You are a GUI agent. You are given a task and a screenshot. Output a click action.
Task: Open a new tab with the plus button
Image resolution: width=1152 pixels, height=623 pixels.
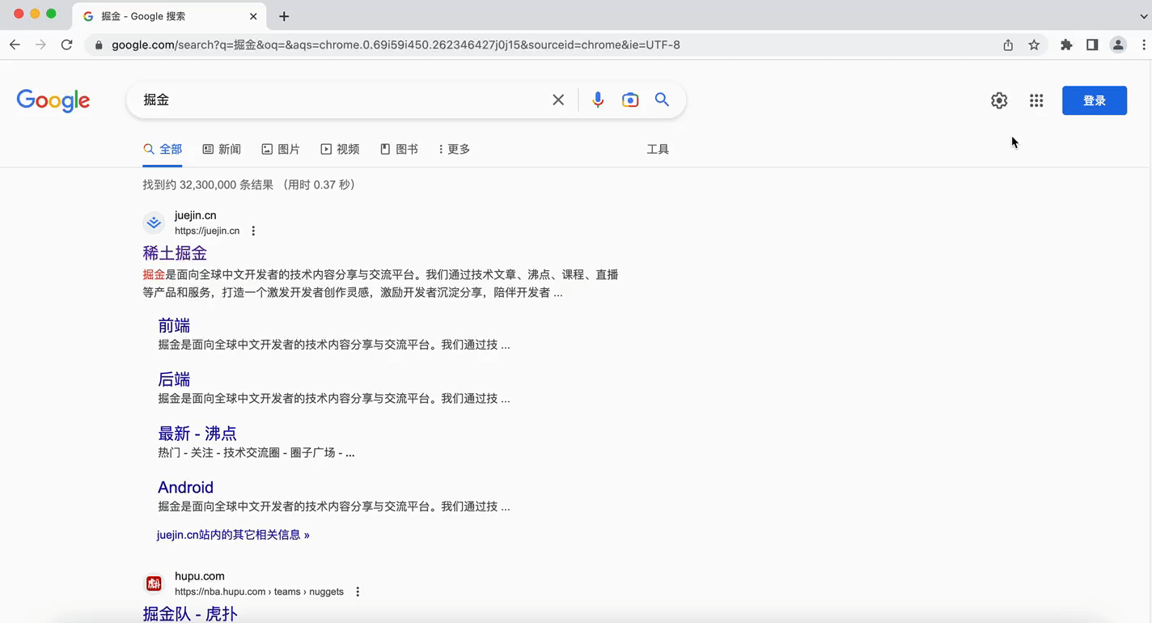[x=284, y=16]
